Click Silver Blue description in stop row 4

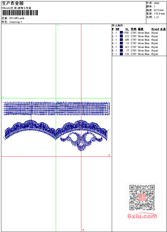pyautogui.click(x=144, y=43)
